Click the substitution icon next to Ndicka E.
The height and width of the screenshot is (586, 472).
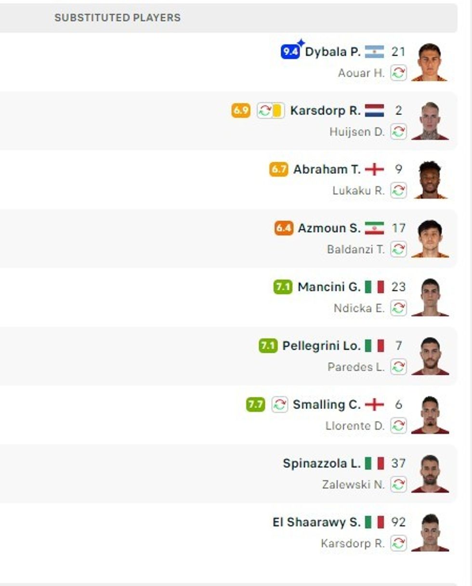[398, 308]
